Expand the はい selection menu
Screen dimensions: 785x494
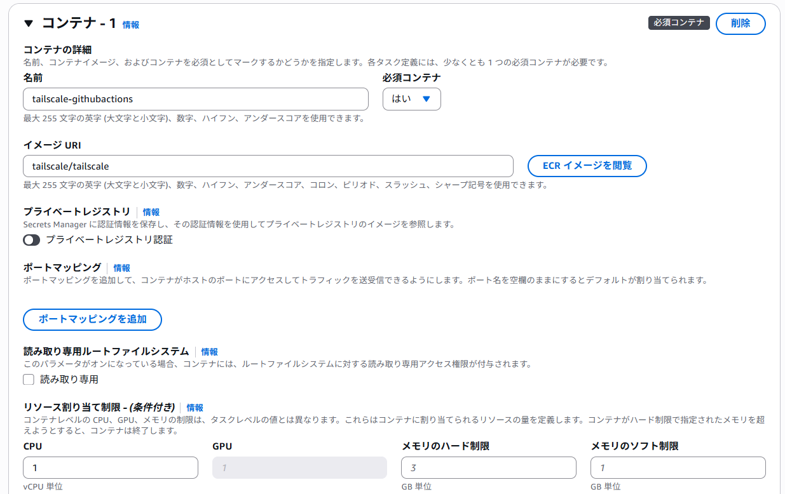pyautogui.click(x=411, y=99)
